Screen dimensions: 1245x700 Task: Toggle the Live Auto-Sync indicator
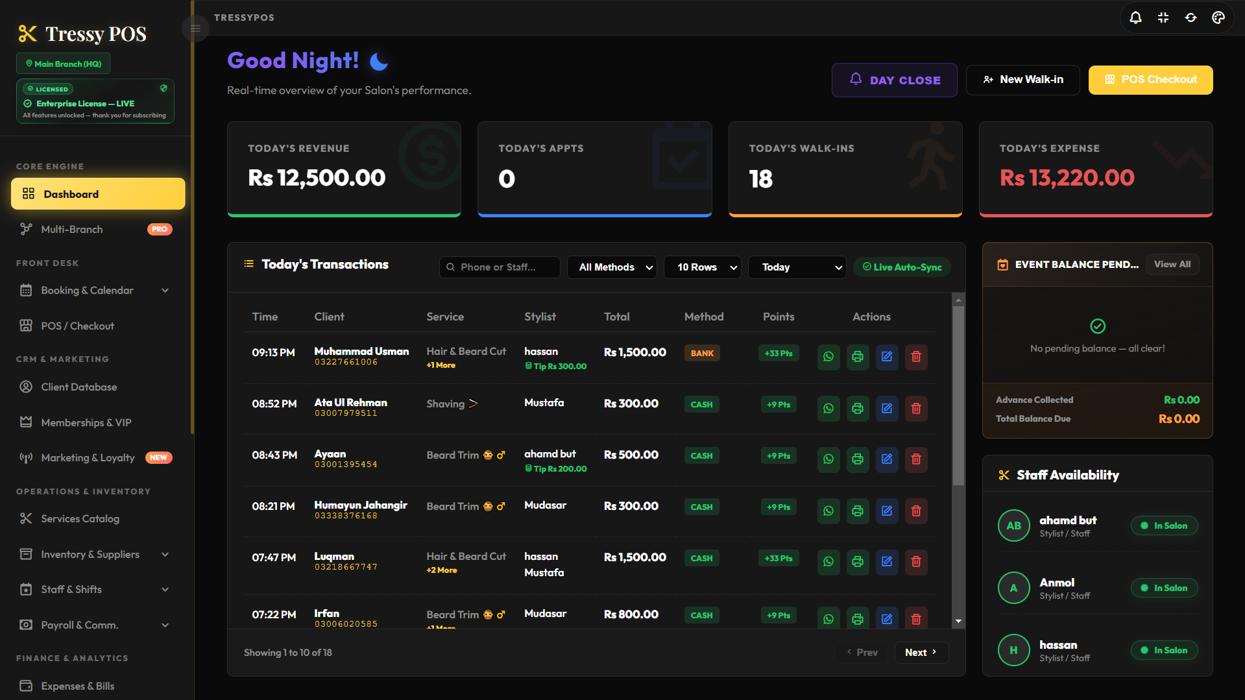902,267
